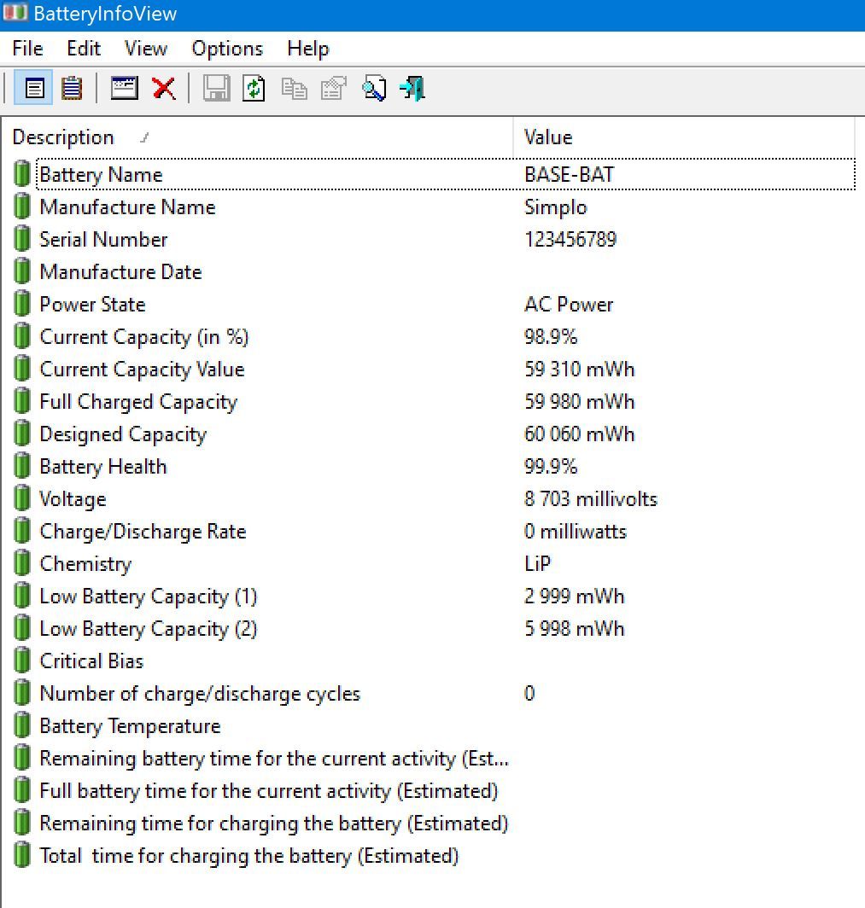This screenshot has height=908, width=865.
Task: Open the Help menu
Action: tap(307, 49)
